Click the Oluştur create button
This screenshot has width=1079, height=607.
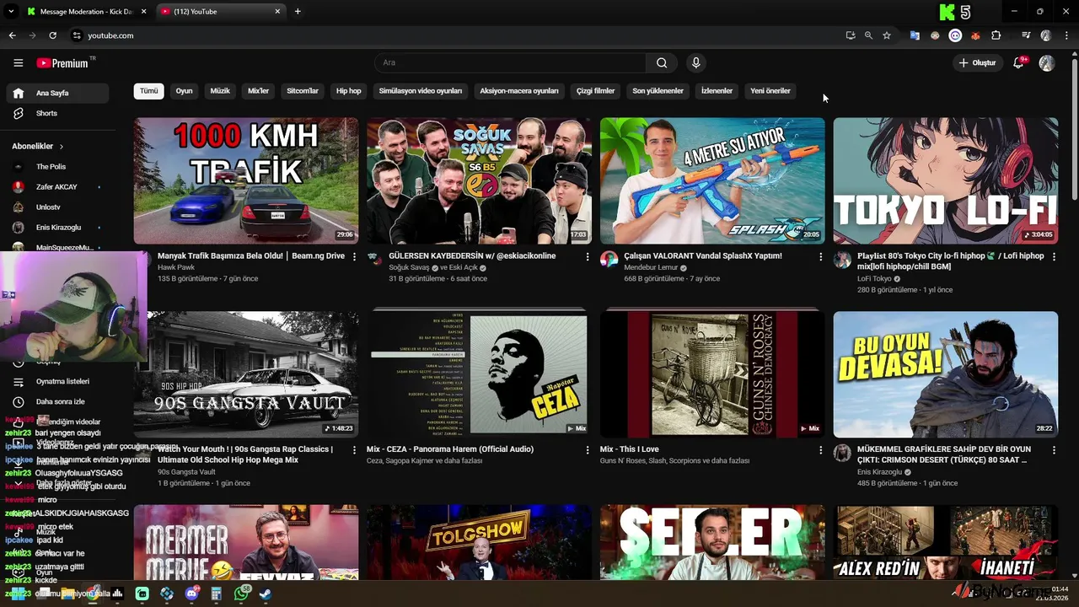(x=978, y=62)
